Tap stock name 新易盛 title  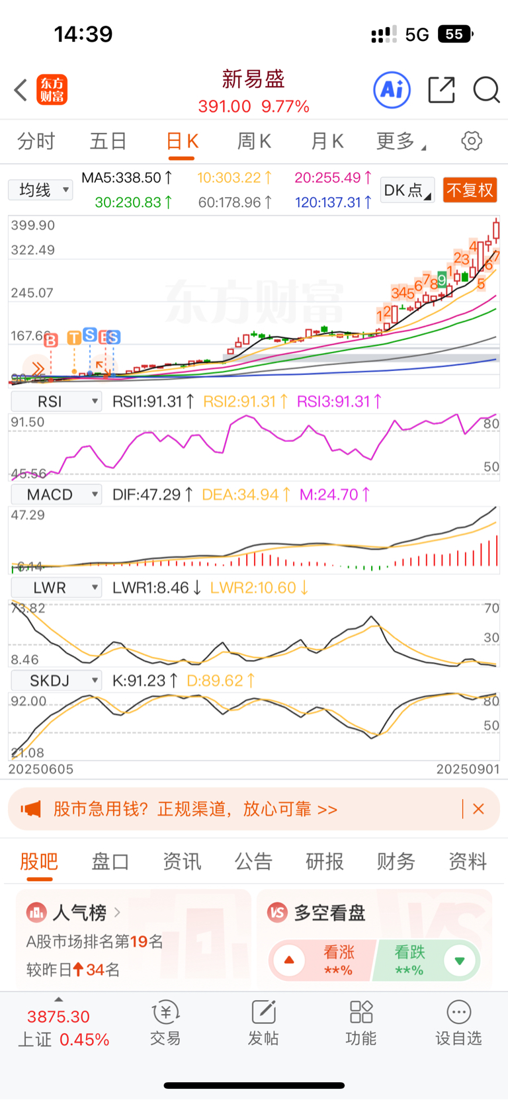253,79
